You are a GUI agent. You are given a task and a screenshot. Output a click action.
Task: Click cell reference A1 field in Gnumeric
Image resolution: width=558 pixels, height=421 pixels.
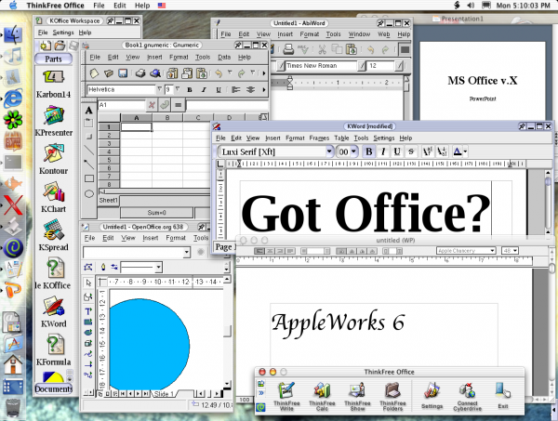(x=121, y=105)
